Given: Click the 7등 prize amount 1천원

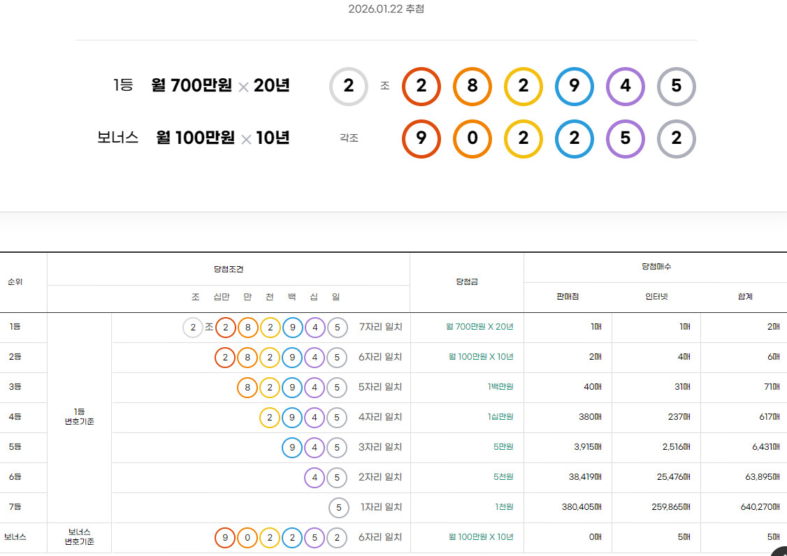Looking at the screenshot, I should click(x=503, y=507).
